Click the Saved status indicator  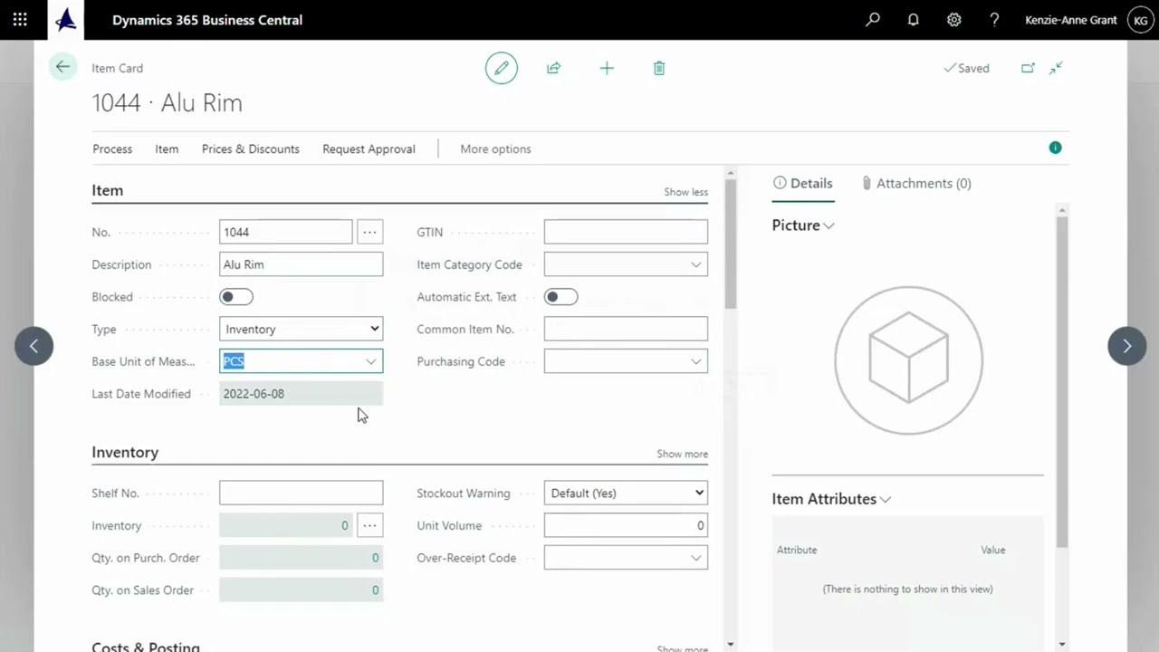tap(966, 68)
